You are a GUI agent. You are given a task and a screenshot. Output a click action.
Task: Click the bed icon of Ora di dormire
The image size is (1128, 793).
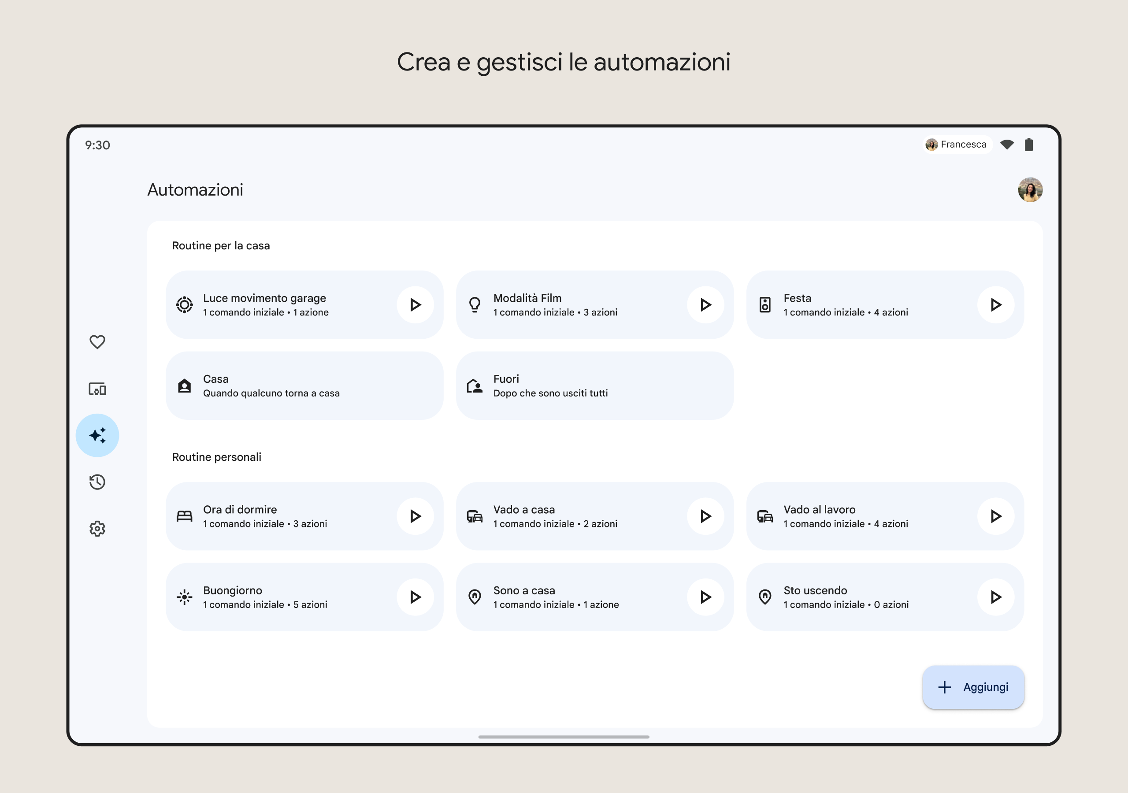pyautogui.click(x=185, y=516)
